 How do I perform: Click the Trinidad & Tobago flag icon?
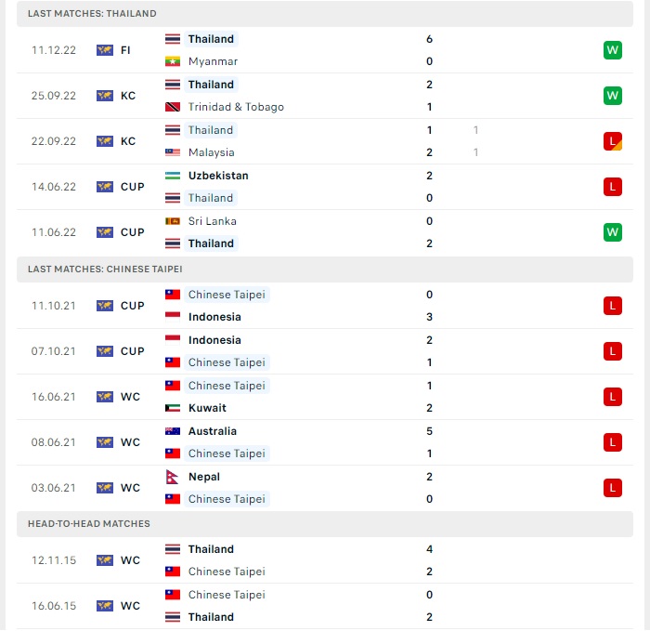click(x=173, y=107)
